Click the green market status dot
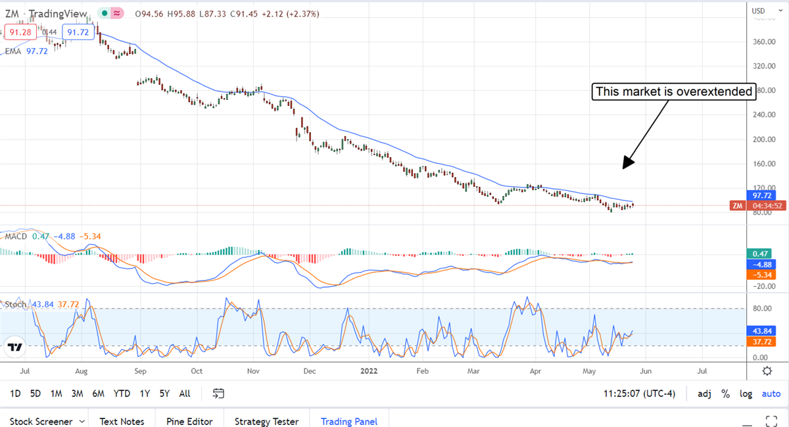This screenshot has height=427, width=789. (x=105, y=13)
